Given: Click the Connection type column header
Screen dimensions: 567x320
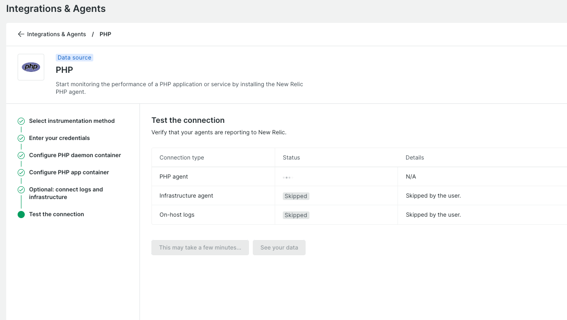Looking at the screenshot, I should click(x=181, y=158).
